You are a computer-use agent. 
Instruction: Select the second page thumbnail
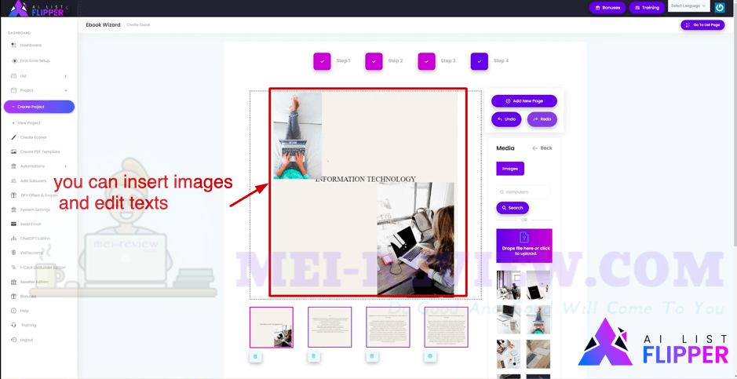tap(330, 327)
